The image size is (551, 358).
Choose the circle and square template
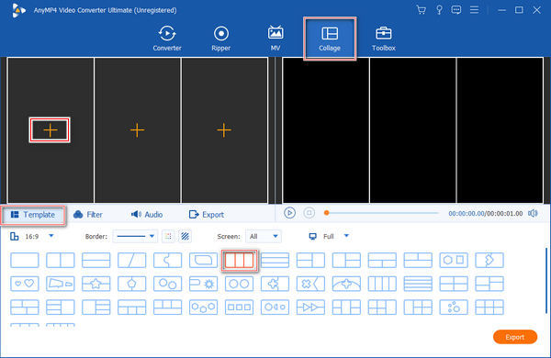454,261
